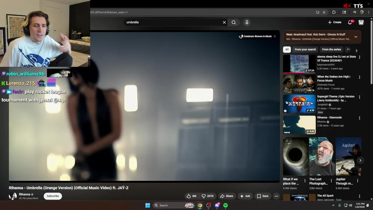Like the Umbrella video
This screenshot has height=210, width=373.
191,196
